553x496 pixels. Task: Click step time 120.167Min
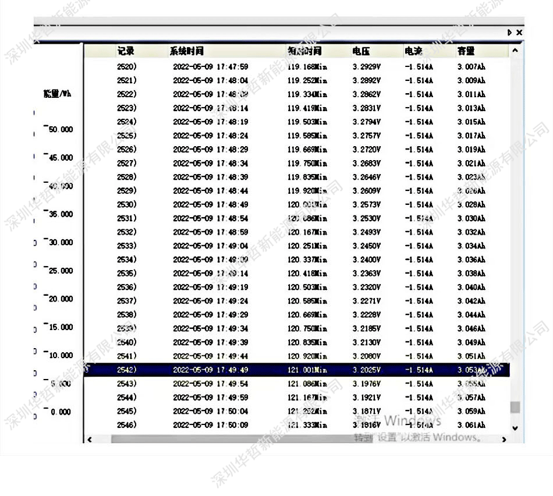307,232
